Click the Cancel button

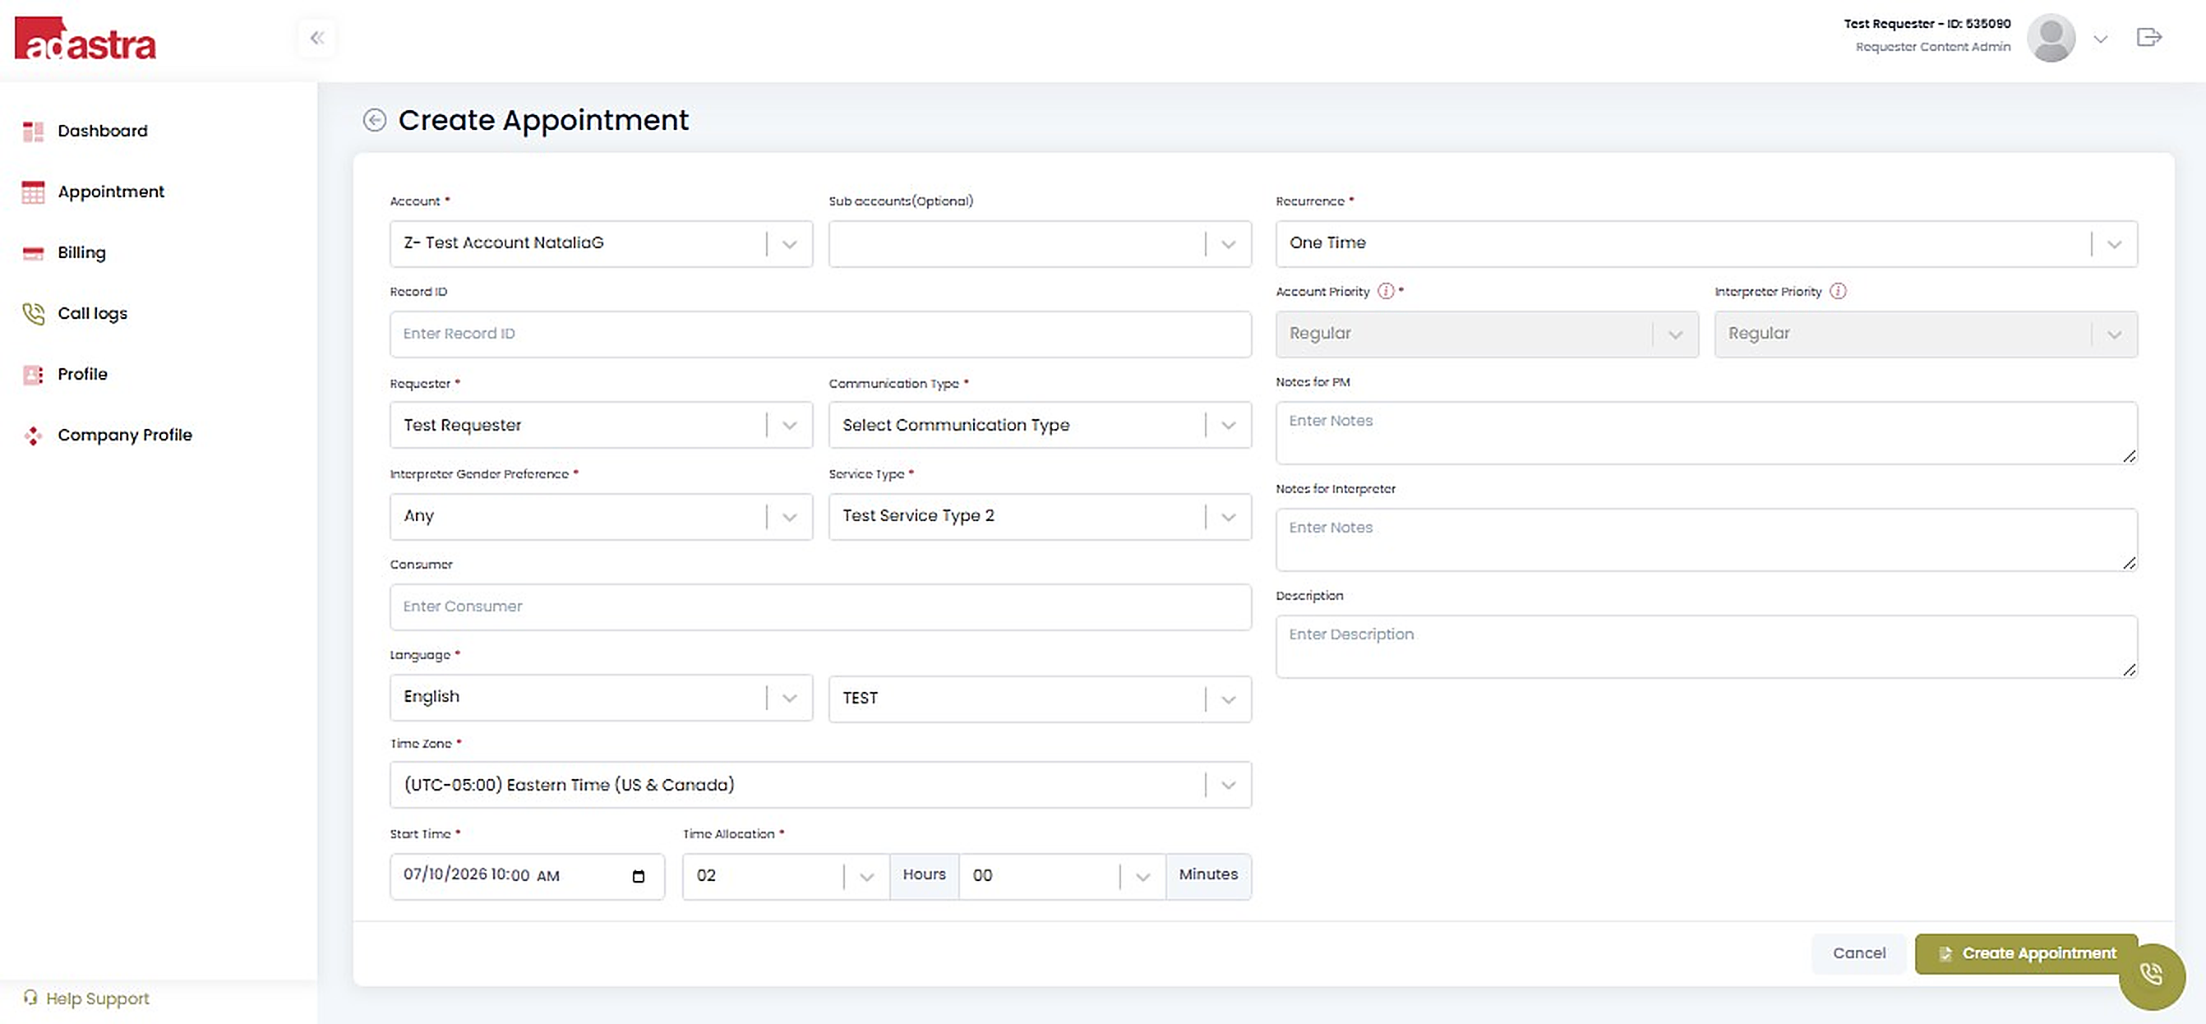pos(1858,953)
